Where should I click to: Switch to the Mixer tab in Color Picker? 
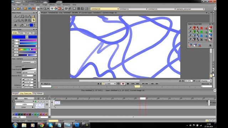(27, 33)
